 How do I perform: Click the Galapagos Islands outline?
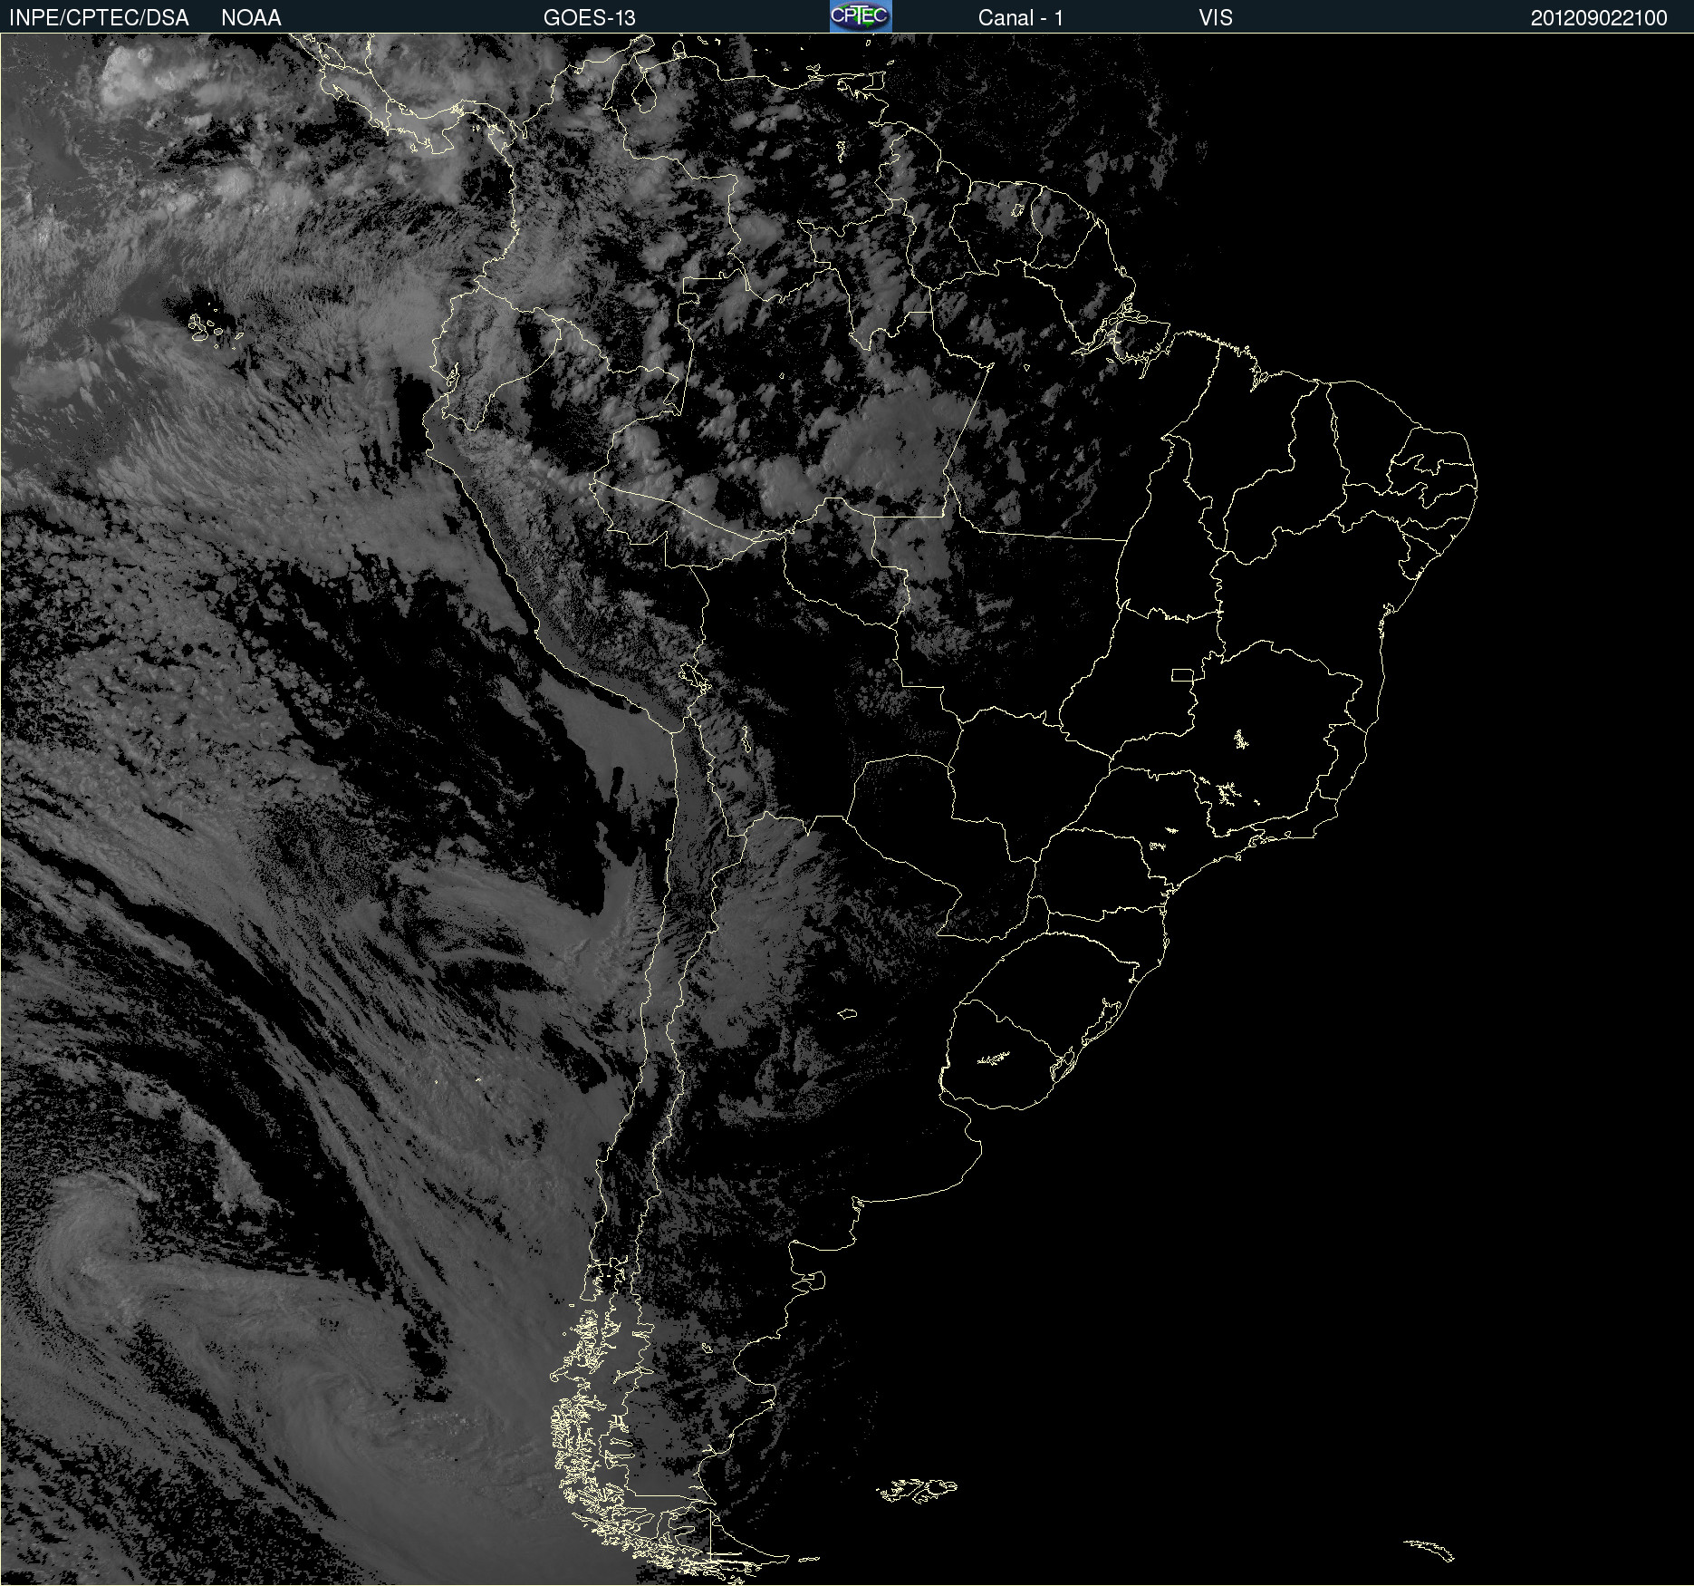click(216, 326)
